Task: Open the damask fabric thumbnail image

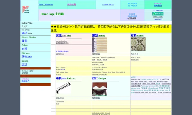Action: [138, 44]
